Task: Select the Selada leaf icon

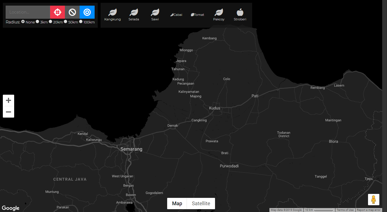Action: [134, 15]
